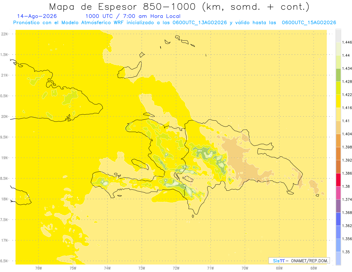This screenshot has width=352, height=272.
Task: Click Gonâve Island outline west of Haiti
Action: pos(140,164)
